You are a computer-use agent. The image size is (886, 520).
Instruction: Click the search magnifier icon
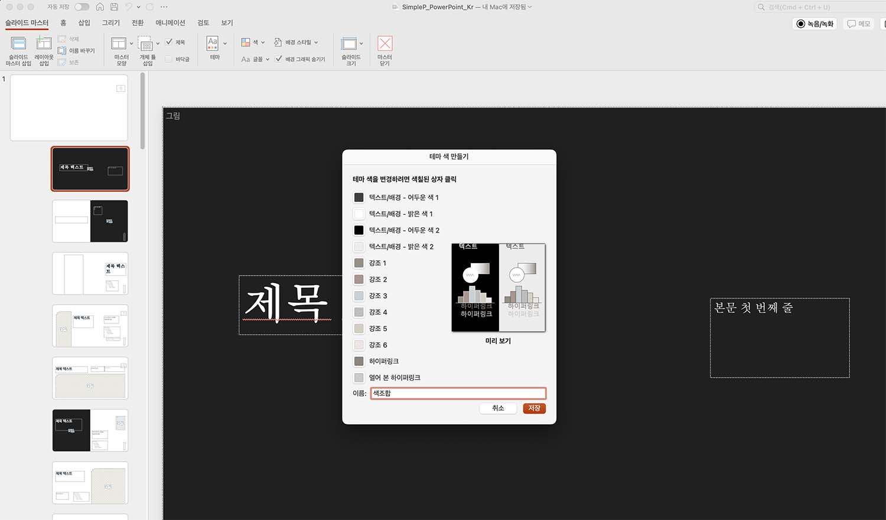761,7
